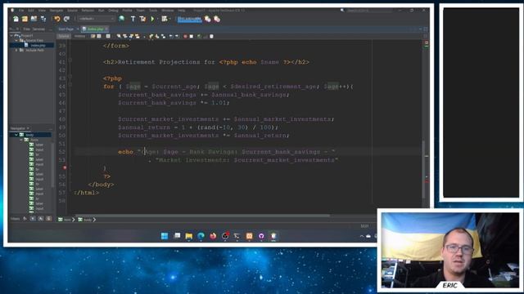Select the History view button
The image size is (524, 294).
[79, 36]
